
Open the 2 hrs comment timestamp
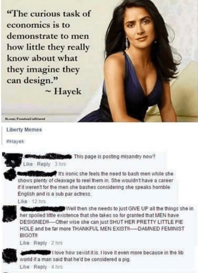click(x=57, y=243)
